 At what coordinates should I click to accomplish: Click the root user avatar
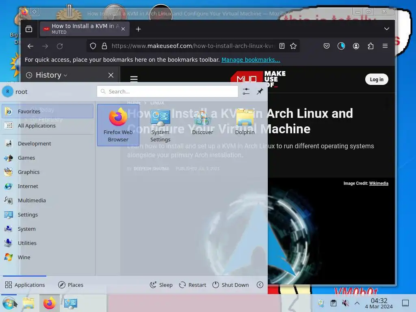[8, 91]
